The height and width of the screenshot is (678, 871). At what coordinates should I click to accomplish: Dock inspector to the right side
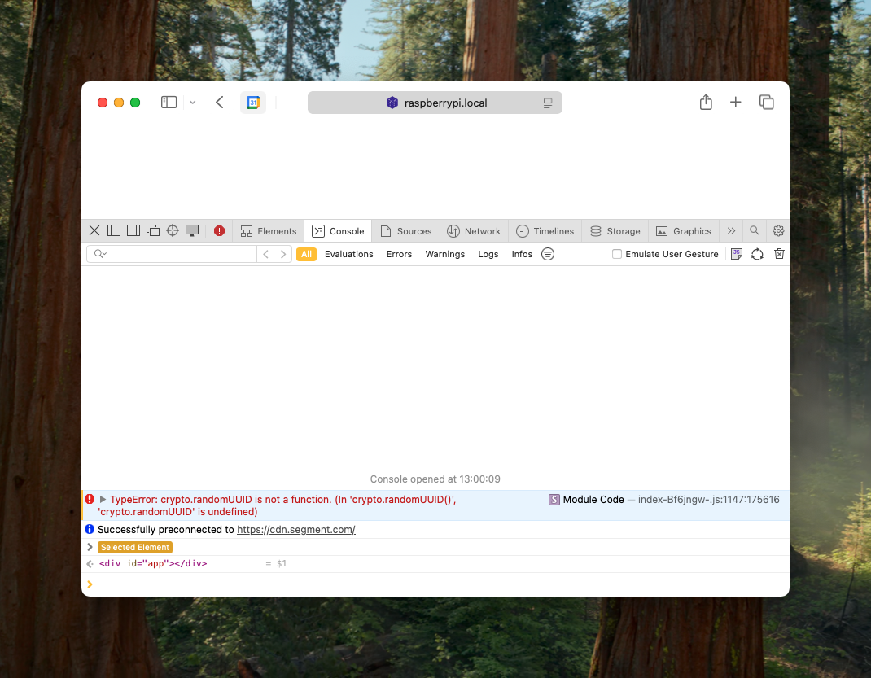[x=133, y=231]
